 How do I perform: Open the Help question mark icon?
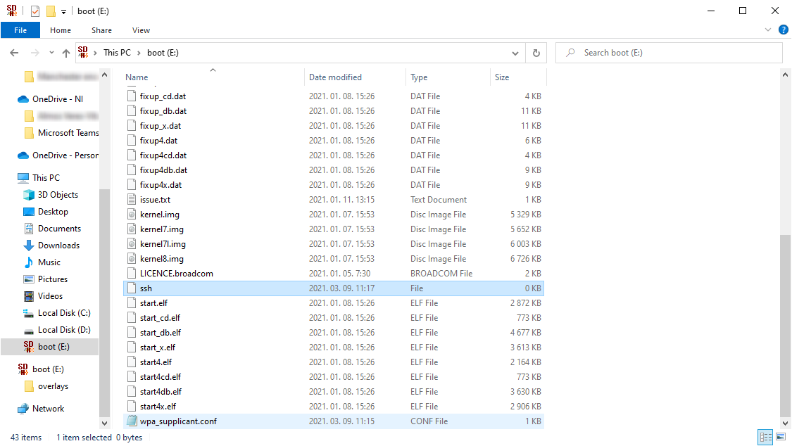pyautogui.click(x=784, y=30)
